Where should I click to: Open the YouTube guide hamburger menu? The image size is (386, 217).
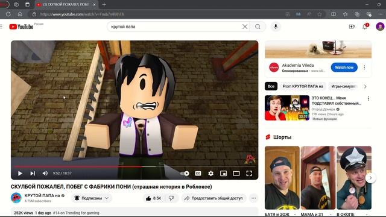(x=1, y=27)
